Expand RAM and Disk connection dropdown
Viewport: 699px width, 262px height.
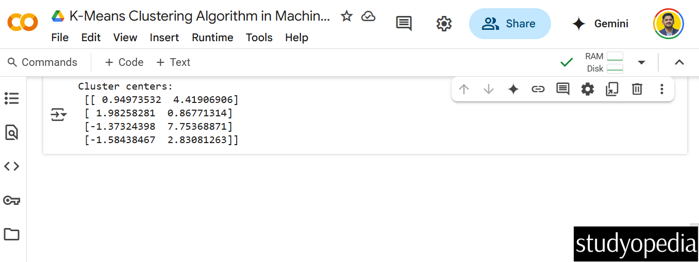[641, 62]
